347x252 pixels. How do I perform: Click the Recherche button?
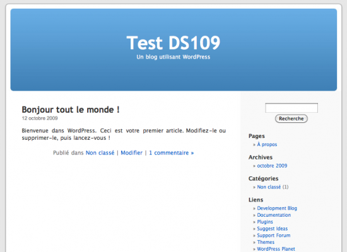[291, 118]
